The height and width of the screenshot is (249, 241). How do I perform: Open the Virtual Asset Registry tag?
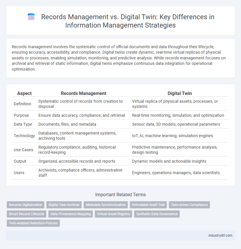113,214
